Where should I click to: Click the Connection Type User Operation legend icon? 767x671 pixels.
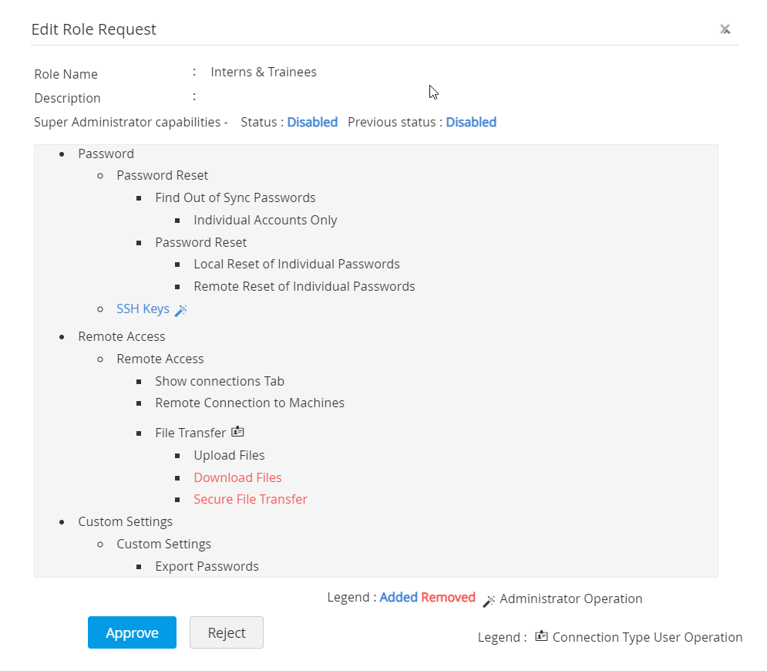(541, 636)
